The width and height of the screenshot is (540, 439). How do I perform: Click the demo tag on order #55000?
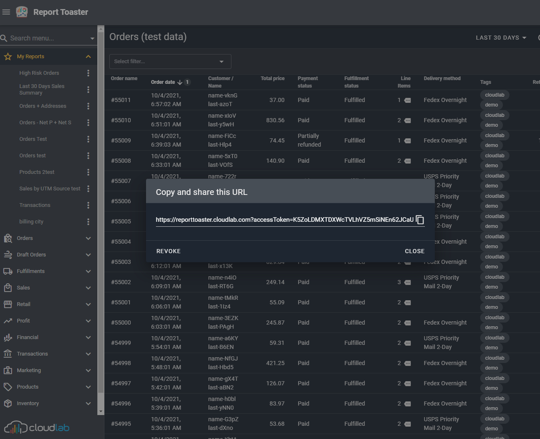point(491,327)
